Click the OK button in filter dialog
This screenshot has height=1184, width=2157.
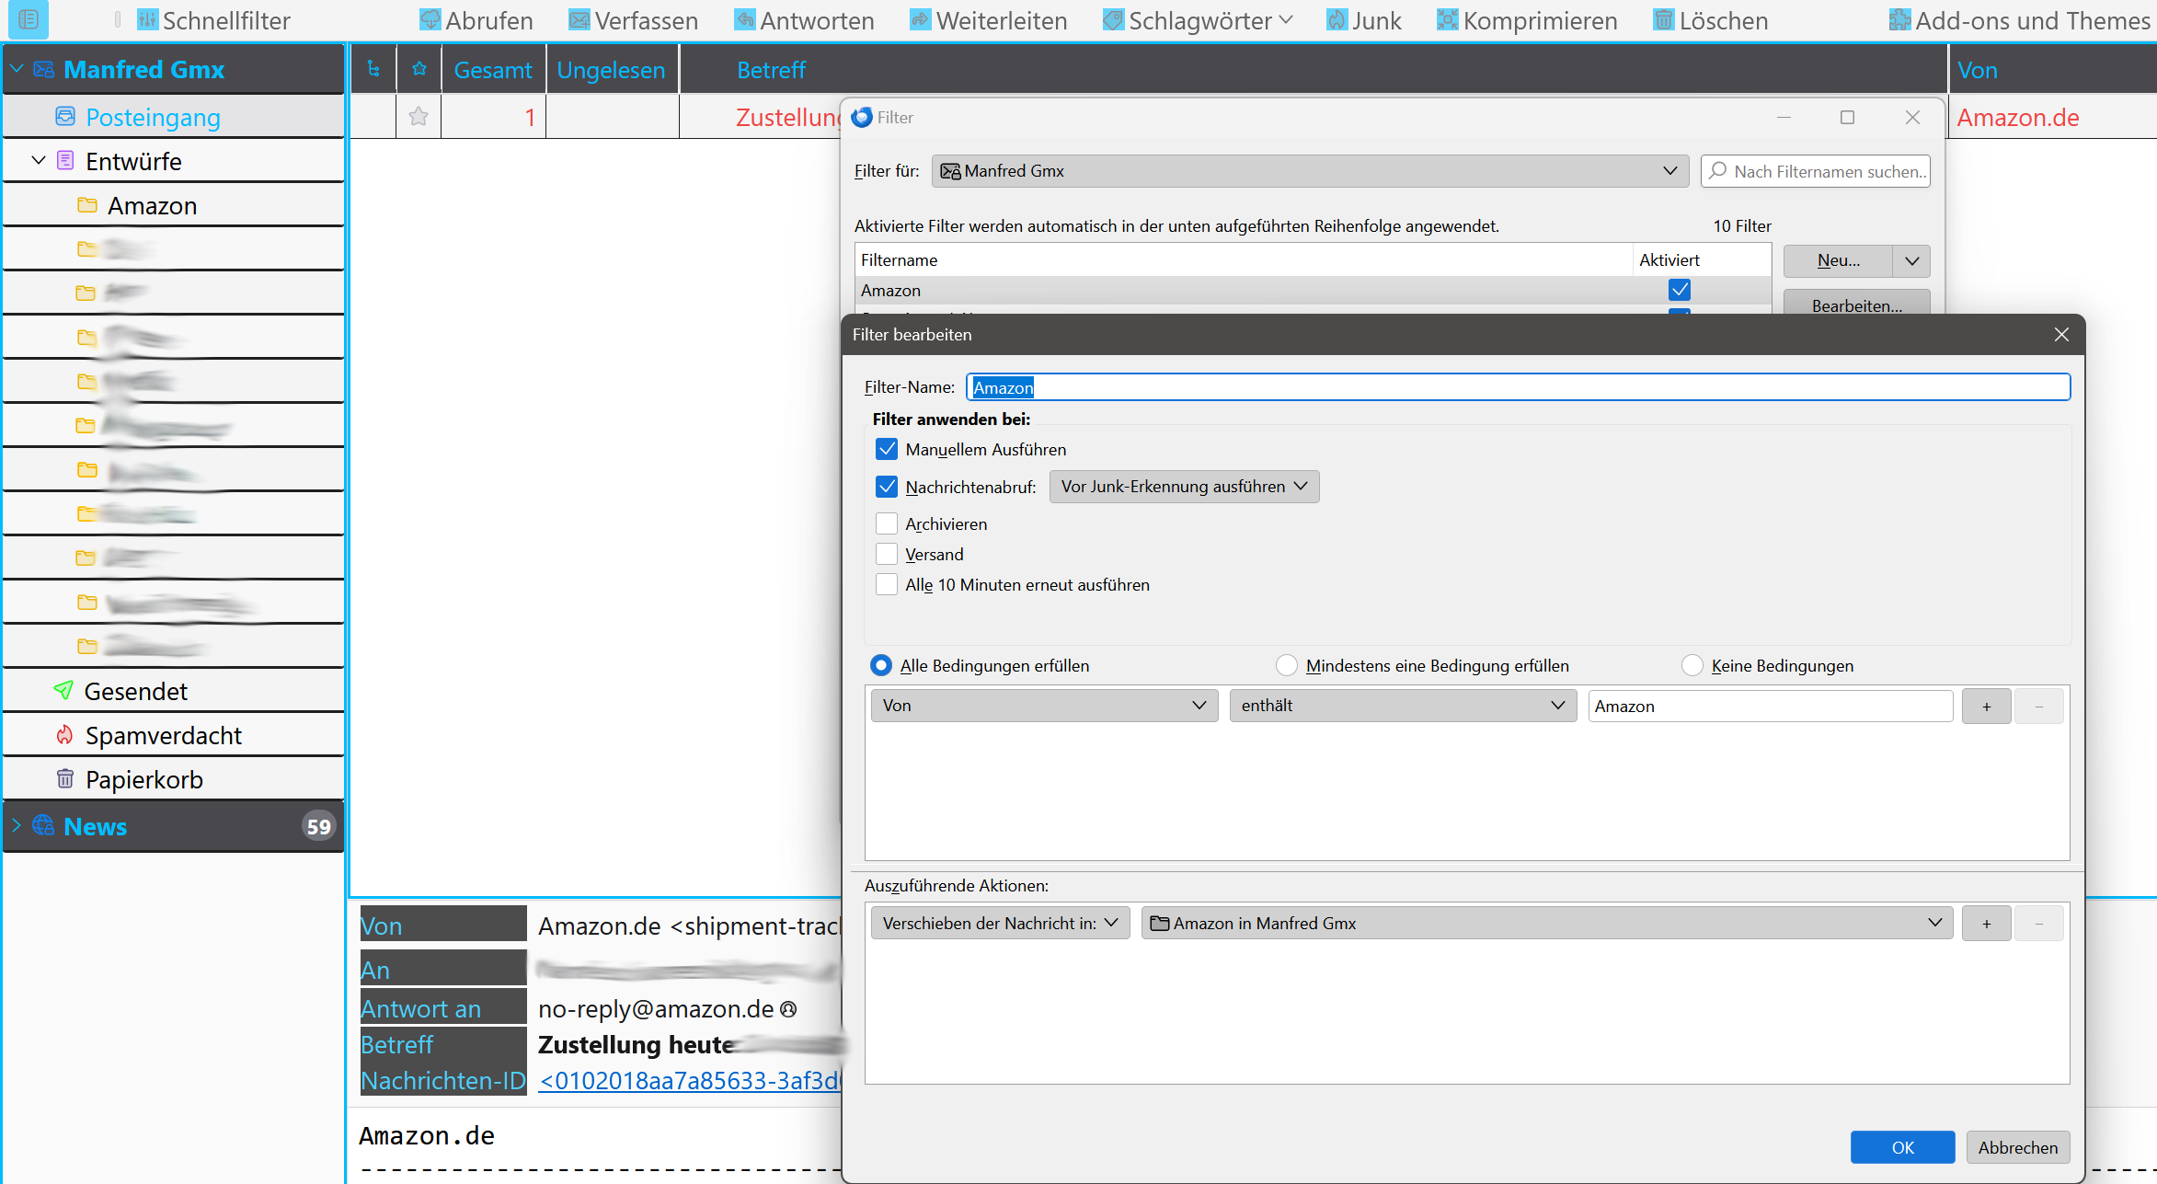[1902, 1147]
